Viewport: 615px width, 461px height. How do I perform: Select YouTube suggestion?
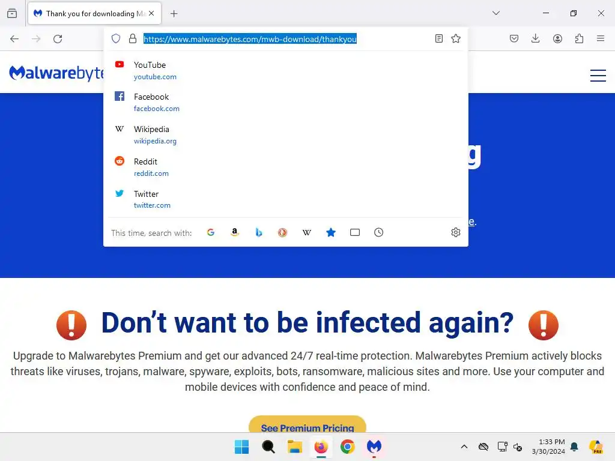point(285,71)
